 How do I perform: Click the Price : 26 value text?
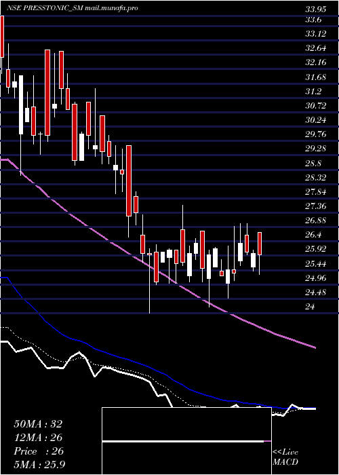coord(39,451)
